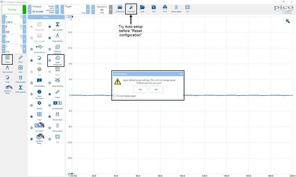The width and height of the screenshot is (296, 177).
Task: Open the More... grid icon in left sidebar
Action: 7,59
